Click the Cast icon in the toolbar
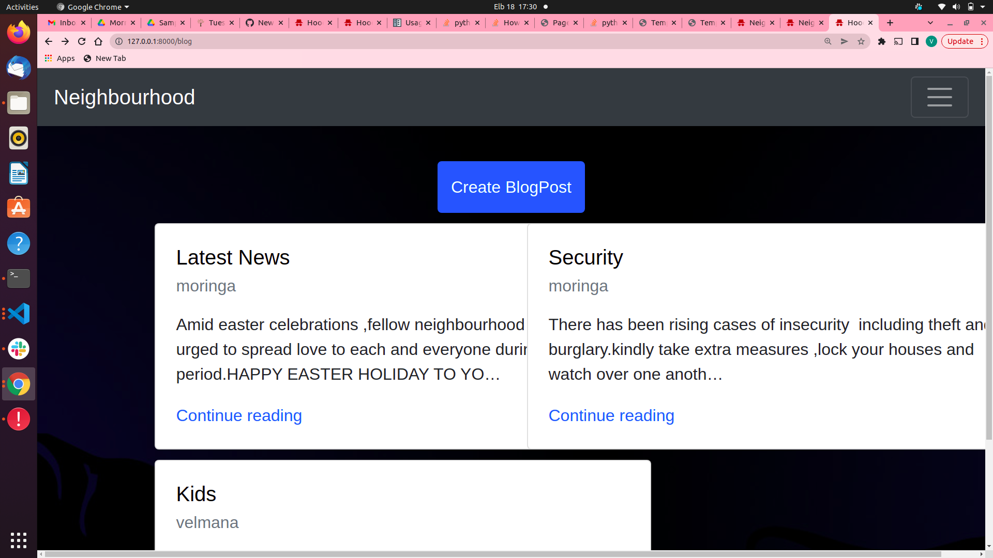 (x=898, y=41)
